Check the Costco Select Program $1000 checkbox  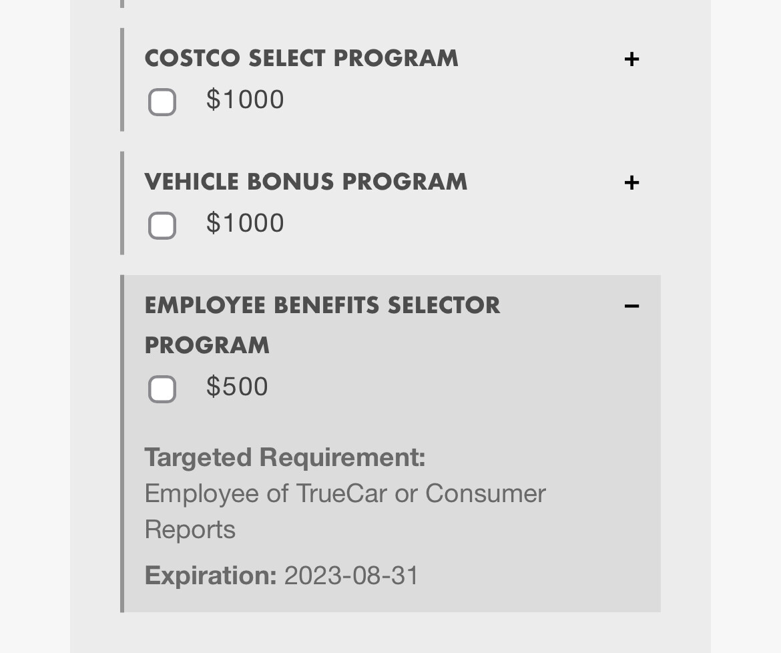point(162,102)
